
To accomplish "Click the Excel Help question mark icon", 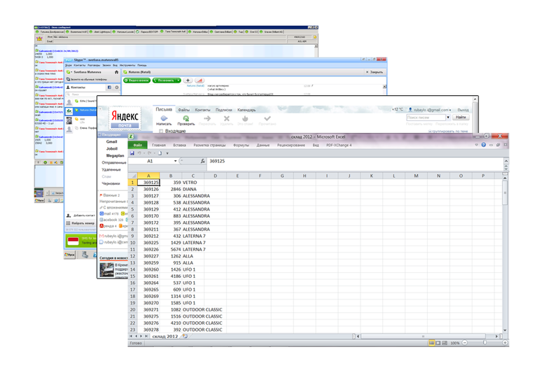I will (484, 145).
